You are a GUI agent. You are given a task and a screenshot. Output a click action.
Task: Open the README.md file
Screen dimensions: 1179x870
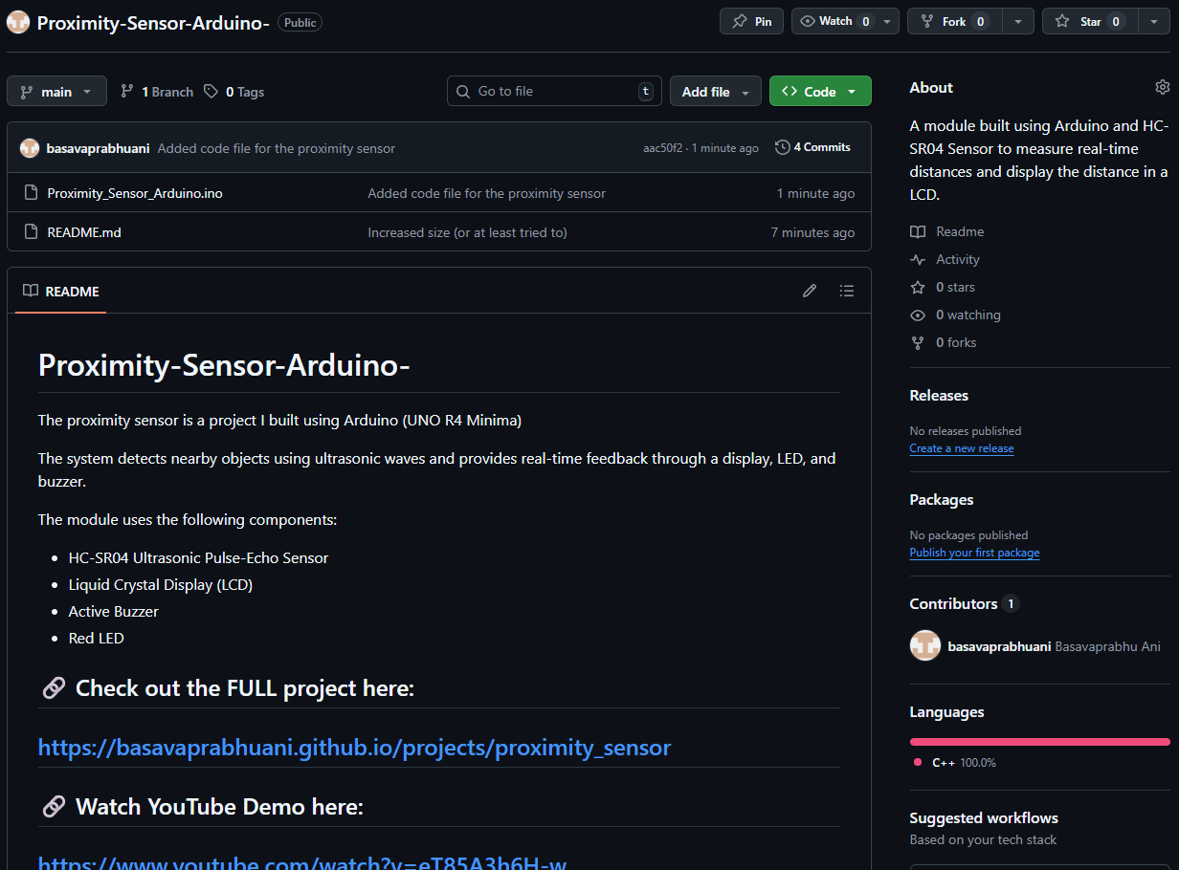[x=84, y=232]
